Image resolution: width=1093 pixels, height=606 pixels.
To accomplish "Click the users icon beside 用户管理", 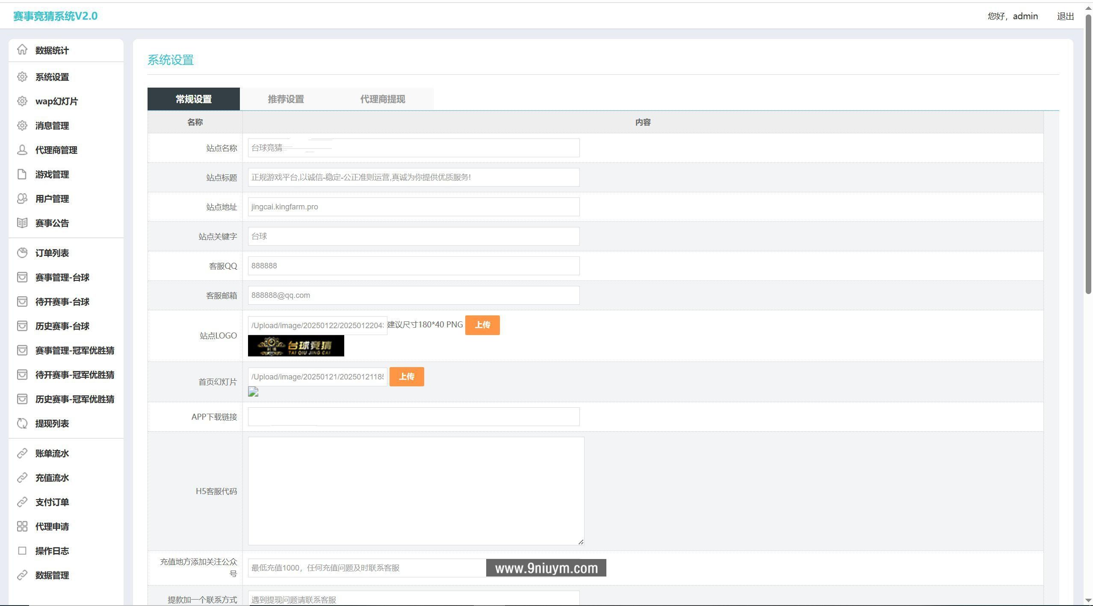I will coord(22,199).
